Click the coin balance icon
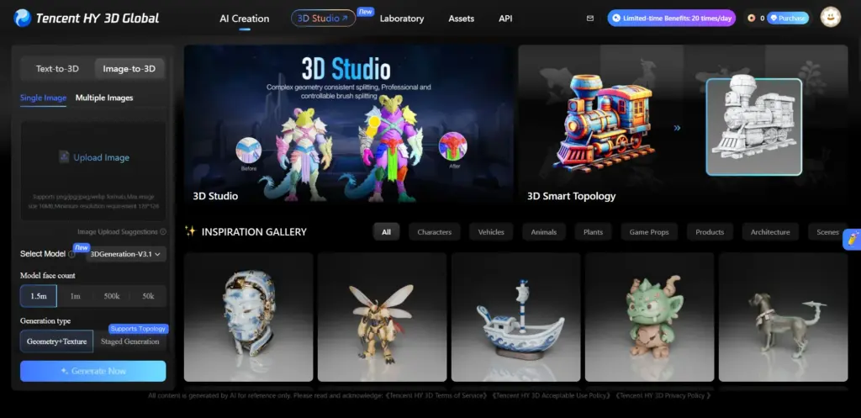 751,19
